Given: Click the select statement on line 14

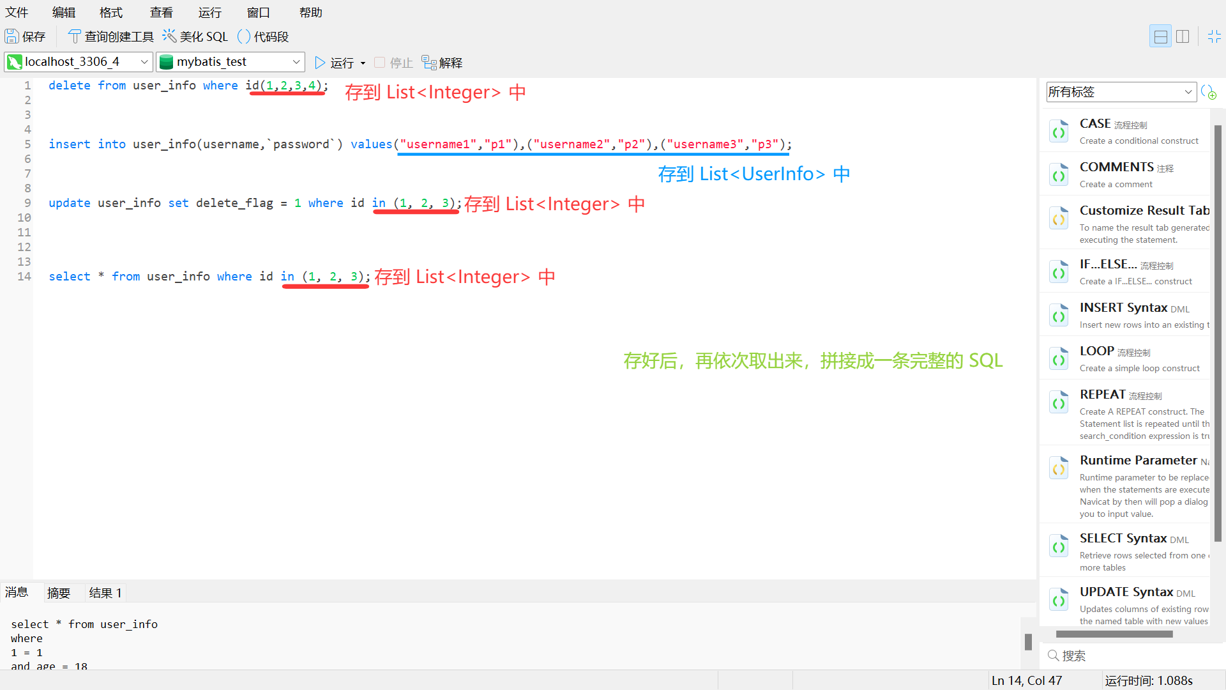Looking at the screenshot, I should (209, 277).
